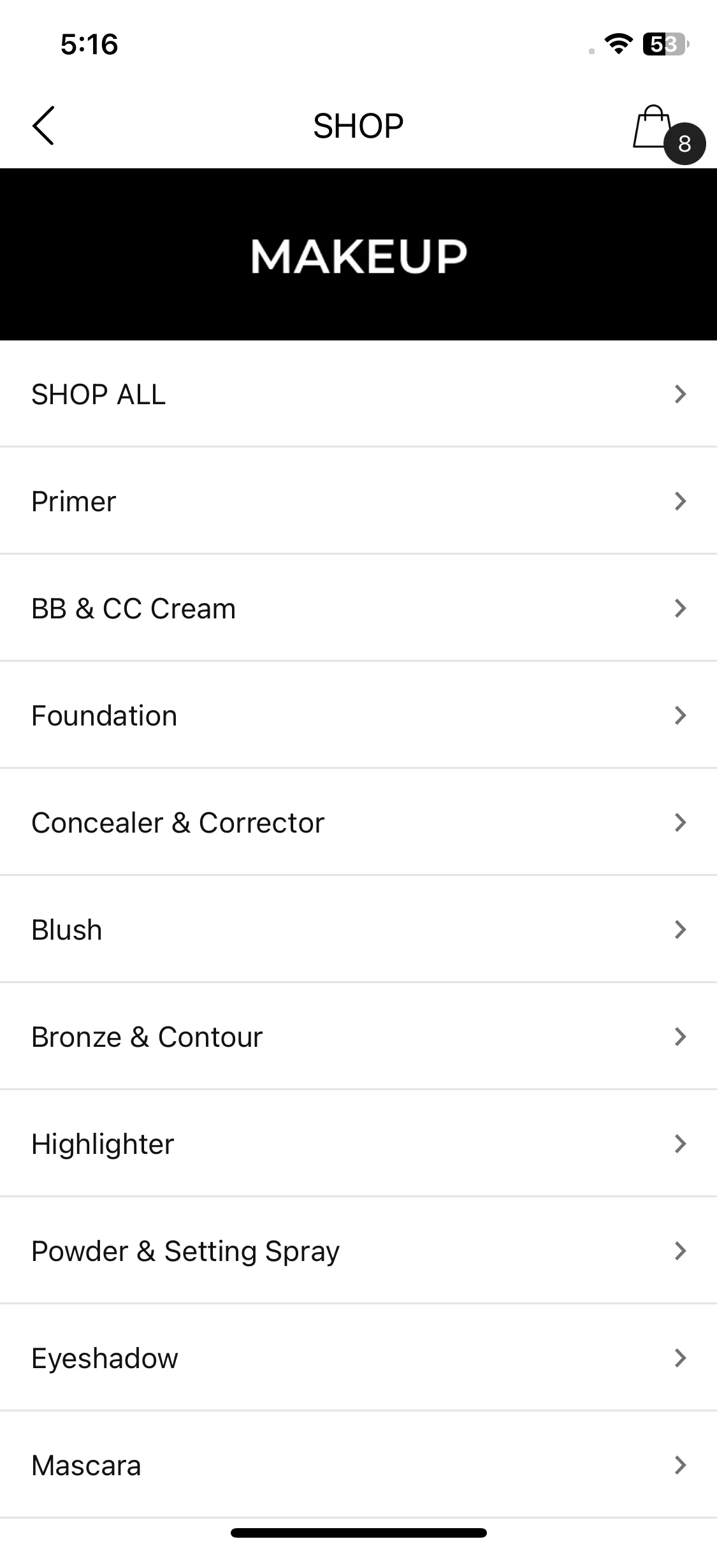Open the Eyeshadow category
717x1553 pixels.
click(358, 1358)
